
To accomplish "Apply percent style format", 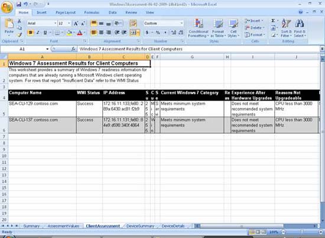I will click(158, 33).
